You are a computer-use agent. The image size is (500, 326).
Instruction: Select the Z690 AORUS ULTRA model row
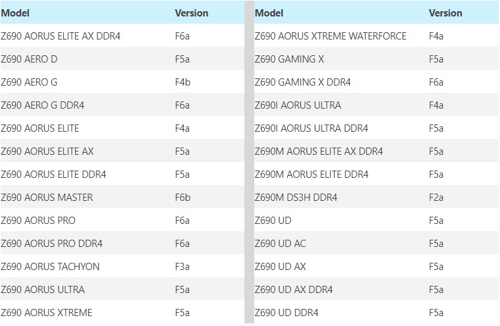click(43, 290)
